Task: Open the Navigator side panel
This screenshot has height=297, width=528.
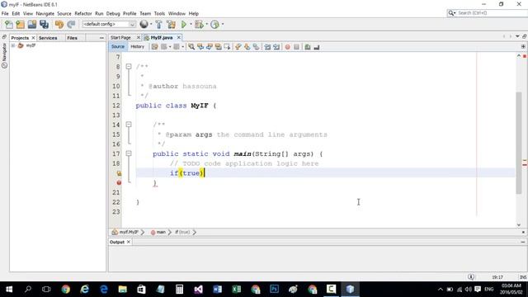Action: pyautogui.click(x=4, y=55)
